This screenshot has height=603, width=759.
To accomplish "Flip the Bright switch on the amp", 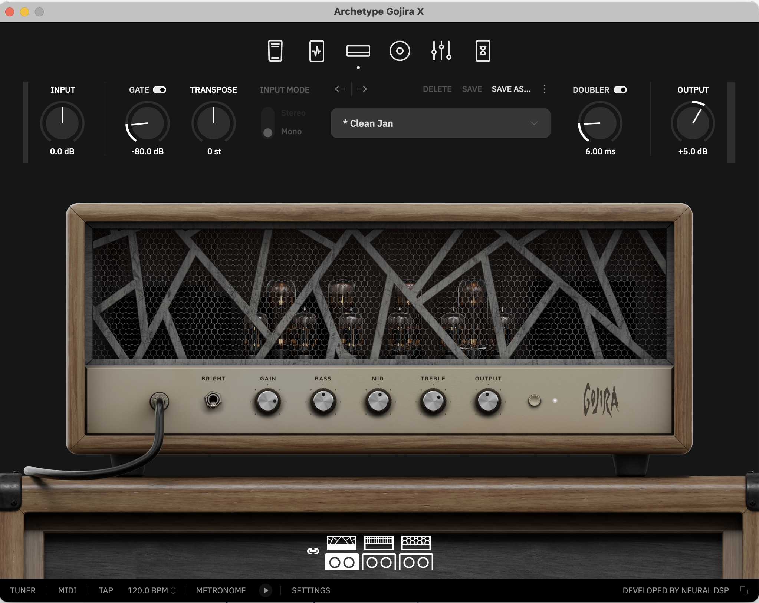I will tap(213, 400).
